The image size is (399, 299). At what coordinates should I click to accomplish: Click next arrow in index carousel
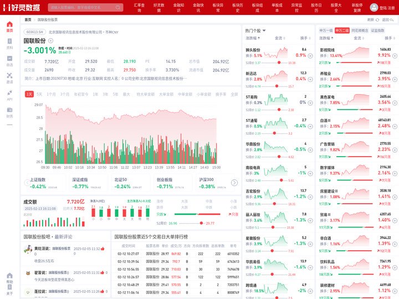click(x=234, y=183)
